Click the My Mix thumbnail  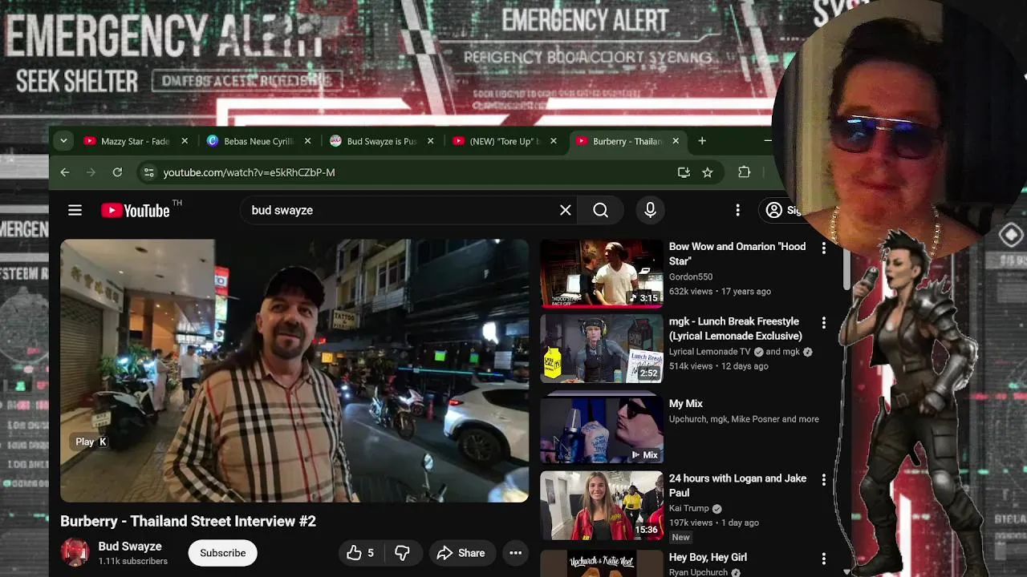(602, 429)
